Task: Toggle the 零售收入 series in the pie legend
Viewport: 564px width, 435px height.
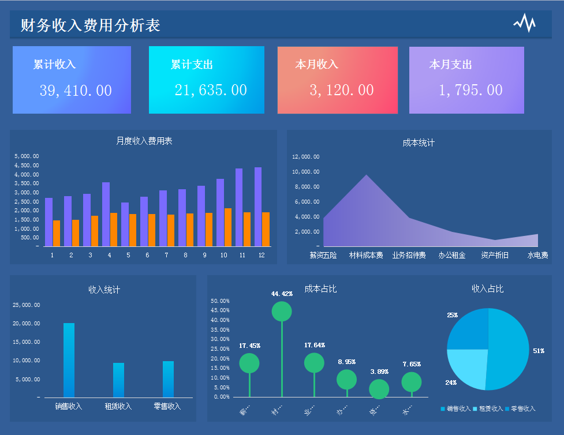Action: click(523, 410)
